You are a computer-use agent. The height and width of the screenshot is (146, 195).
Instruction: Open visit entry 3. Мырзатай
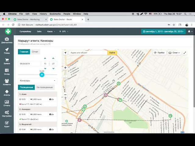37,124
